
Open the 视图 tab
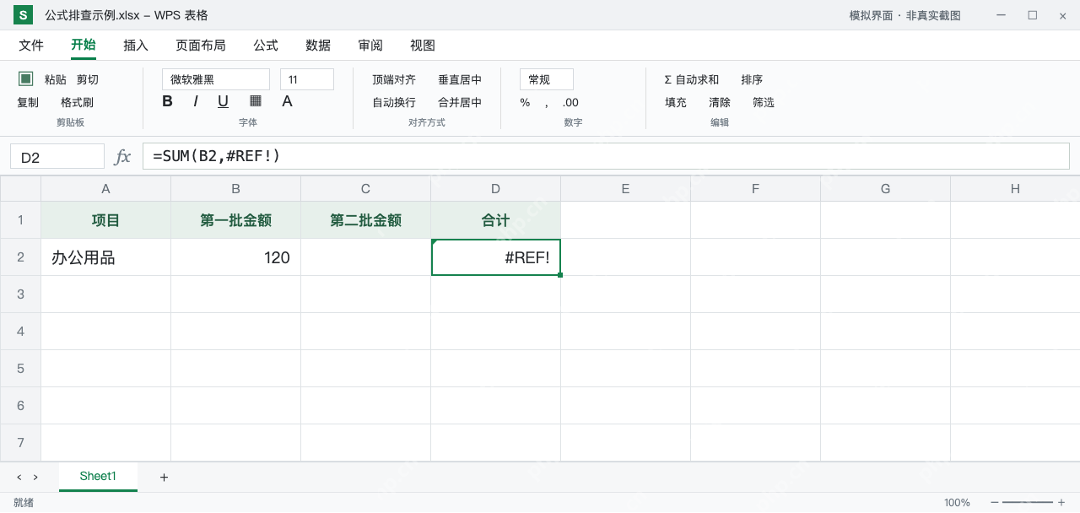click(423, 46)
